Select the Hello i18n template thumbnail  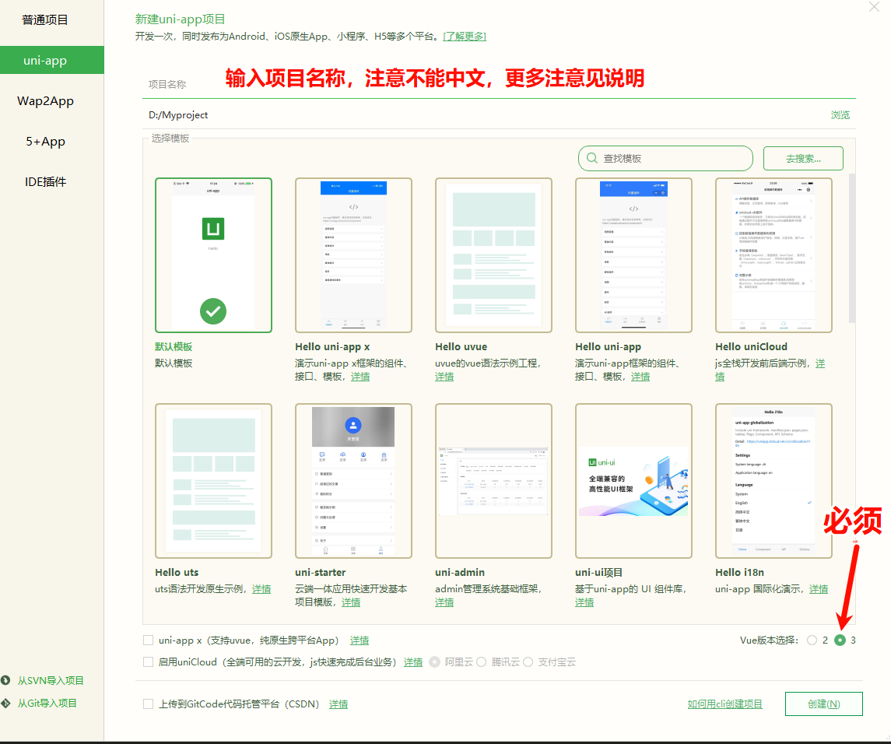click(773, 480)
